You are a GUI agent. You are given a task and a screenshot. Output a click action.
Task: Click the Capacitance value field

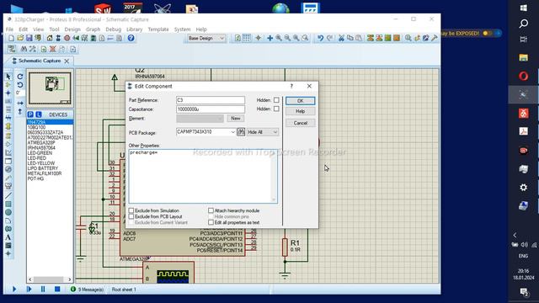pyautogui.click(x=211, y=109)
